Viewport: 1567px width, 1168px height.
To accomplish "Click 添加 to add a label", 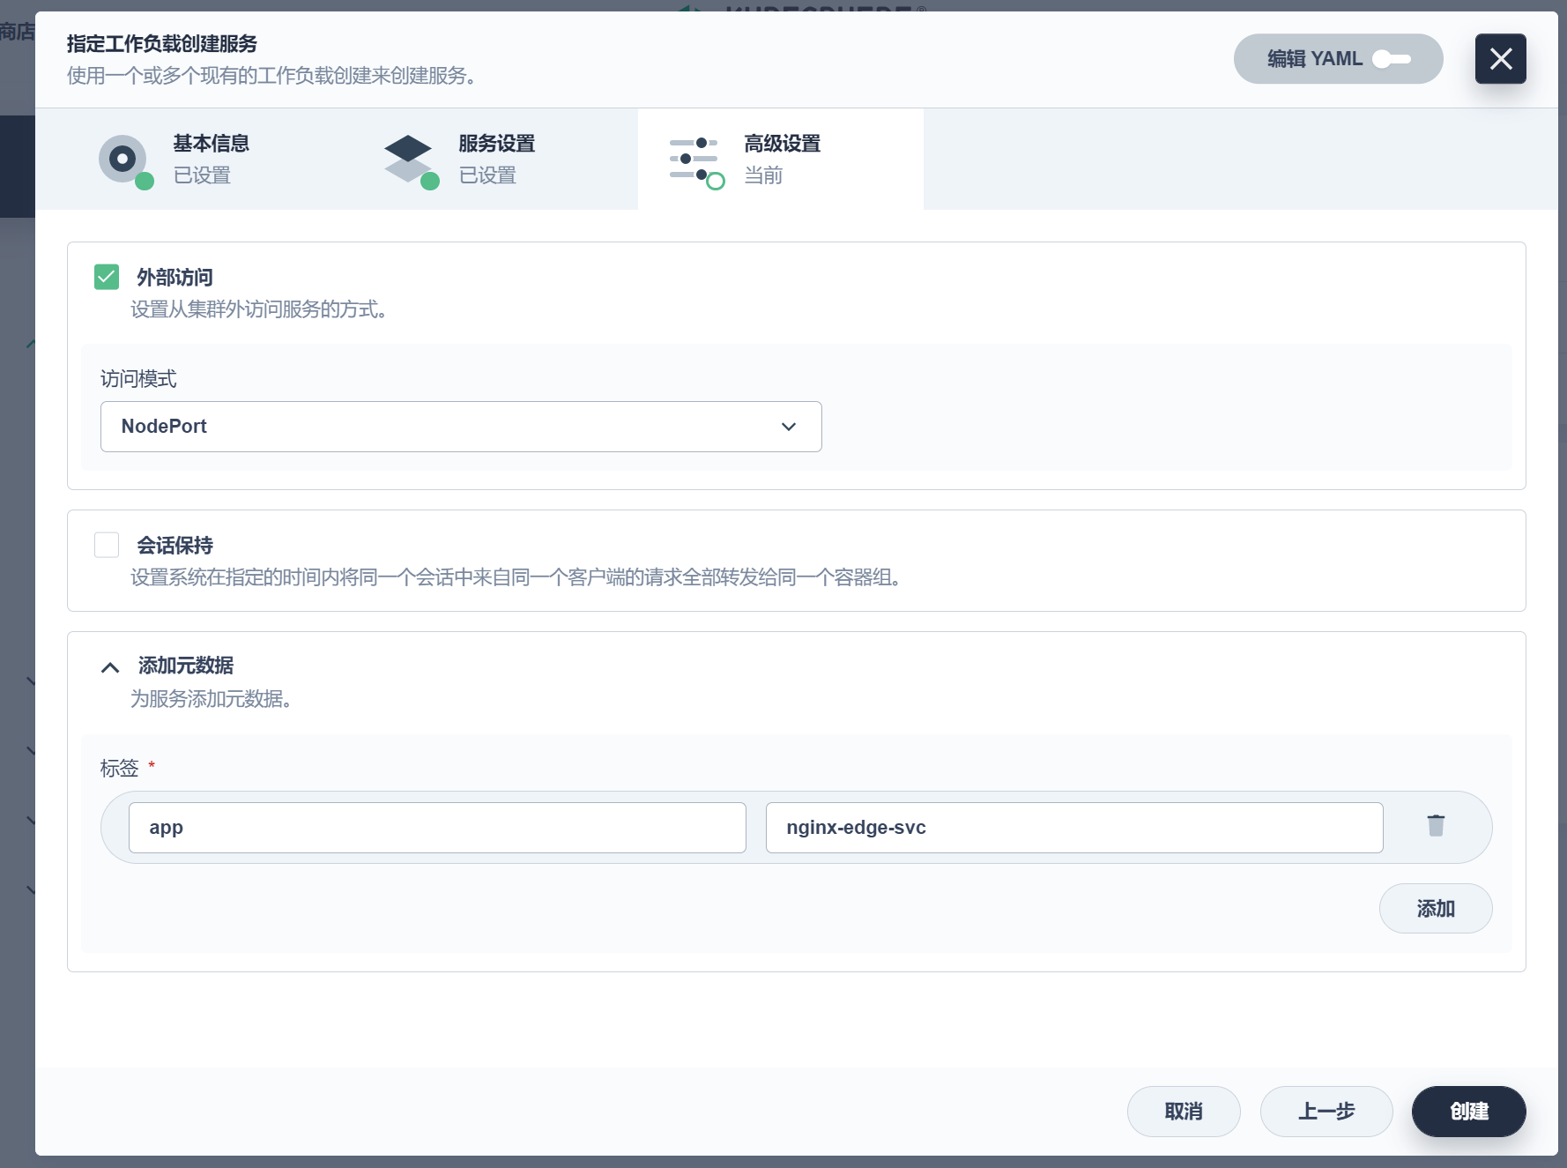I will point(1436,909).
